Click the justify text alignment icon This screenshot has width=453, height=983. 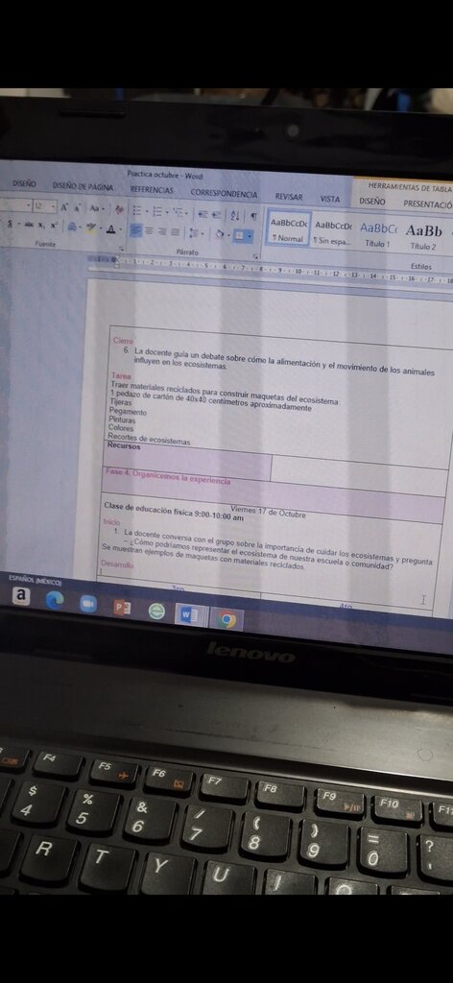(x=176, y=232)
